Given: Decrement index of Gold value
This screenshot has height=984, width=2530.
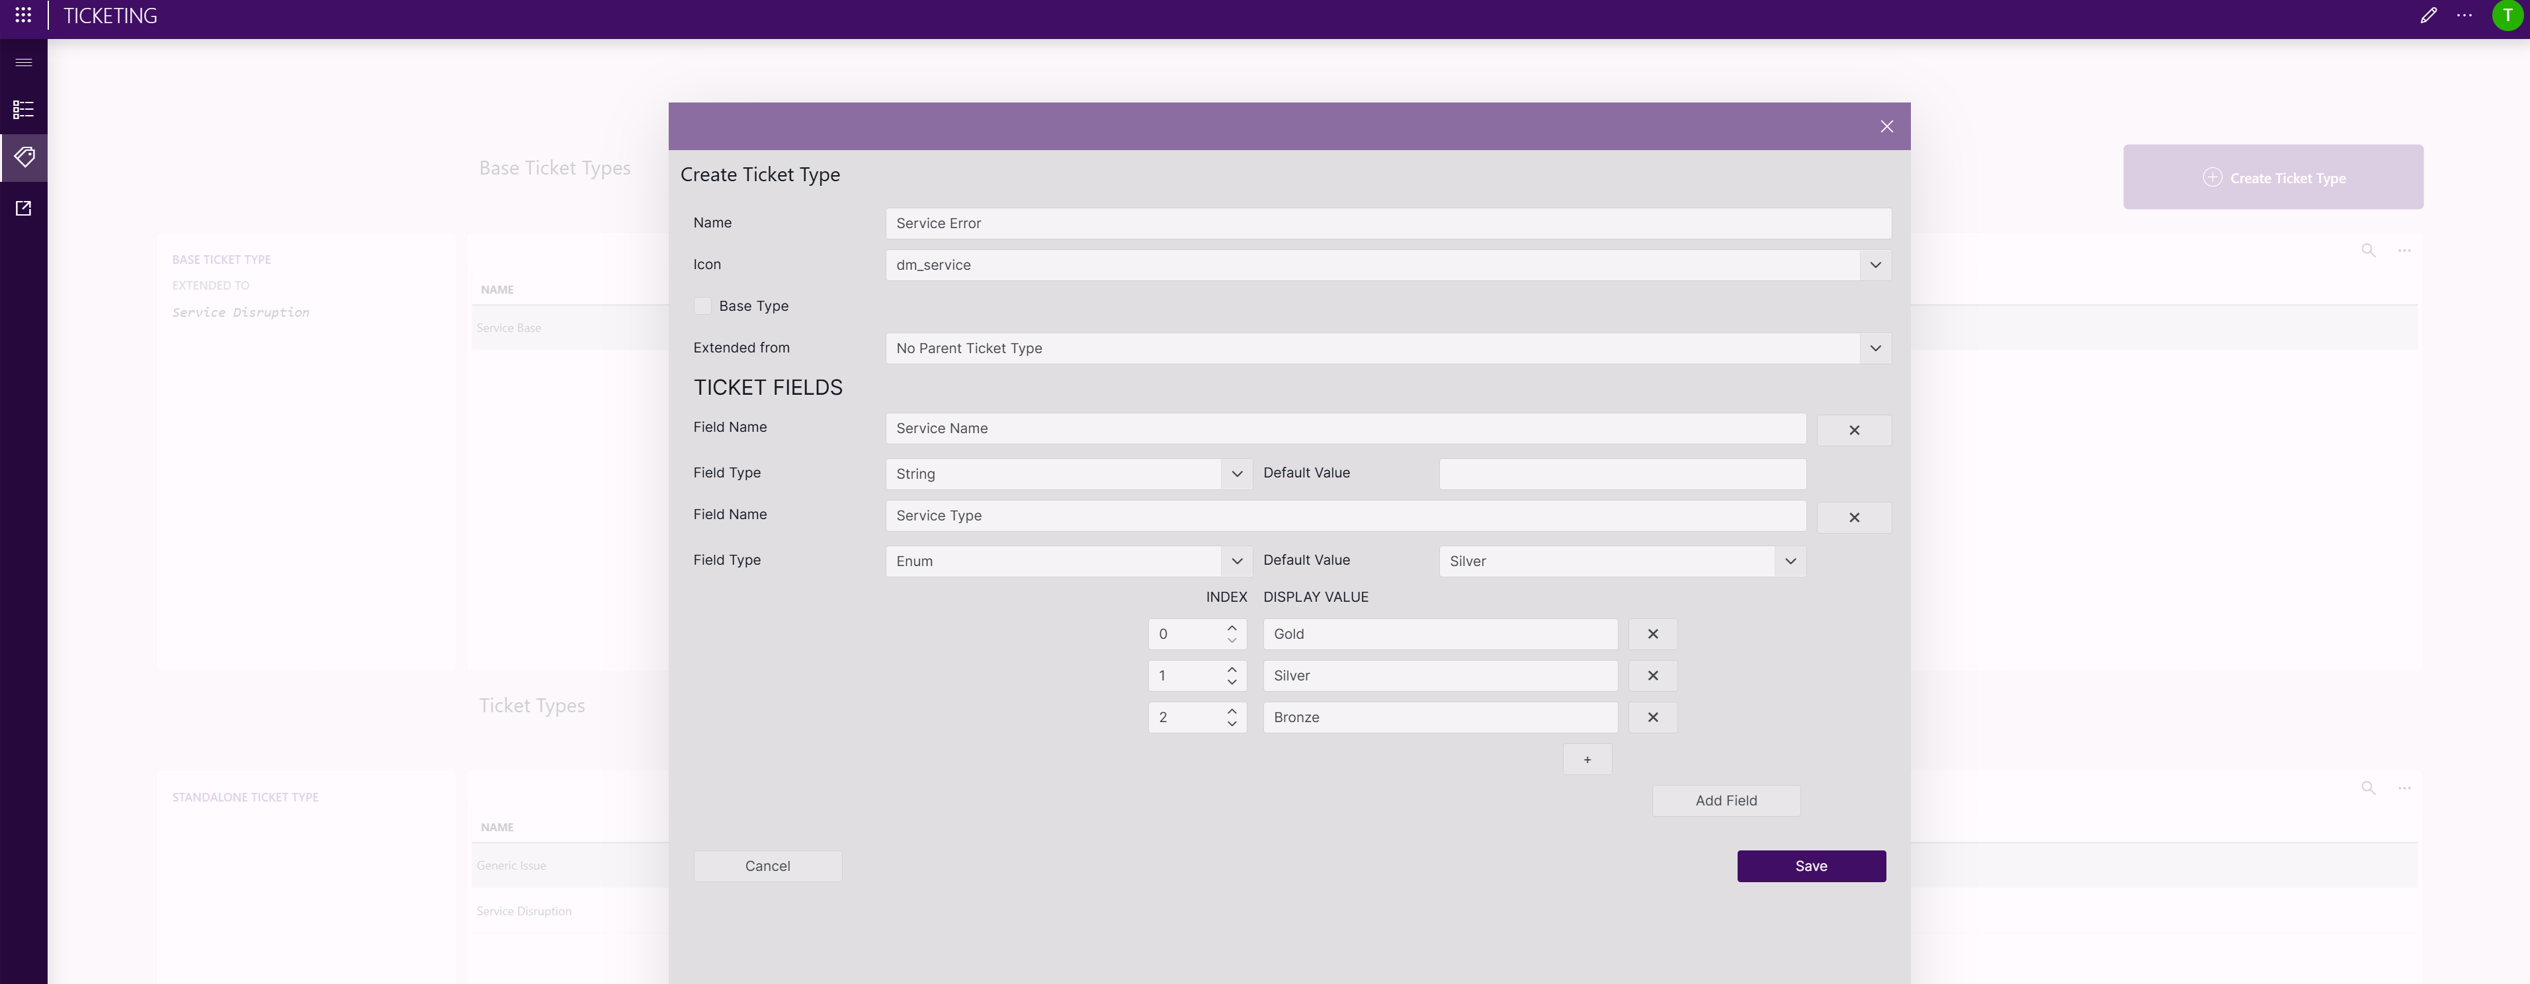Looking at the screenshot, I should pyautogui.click(x=1231, y=641).
